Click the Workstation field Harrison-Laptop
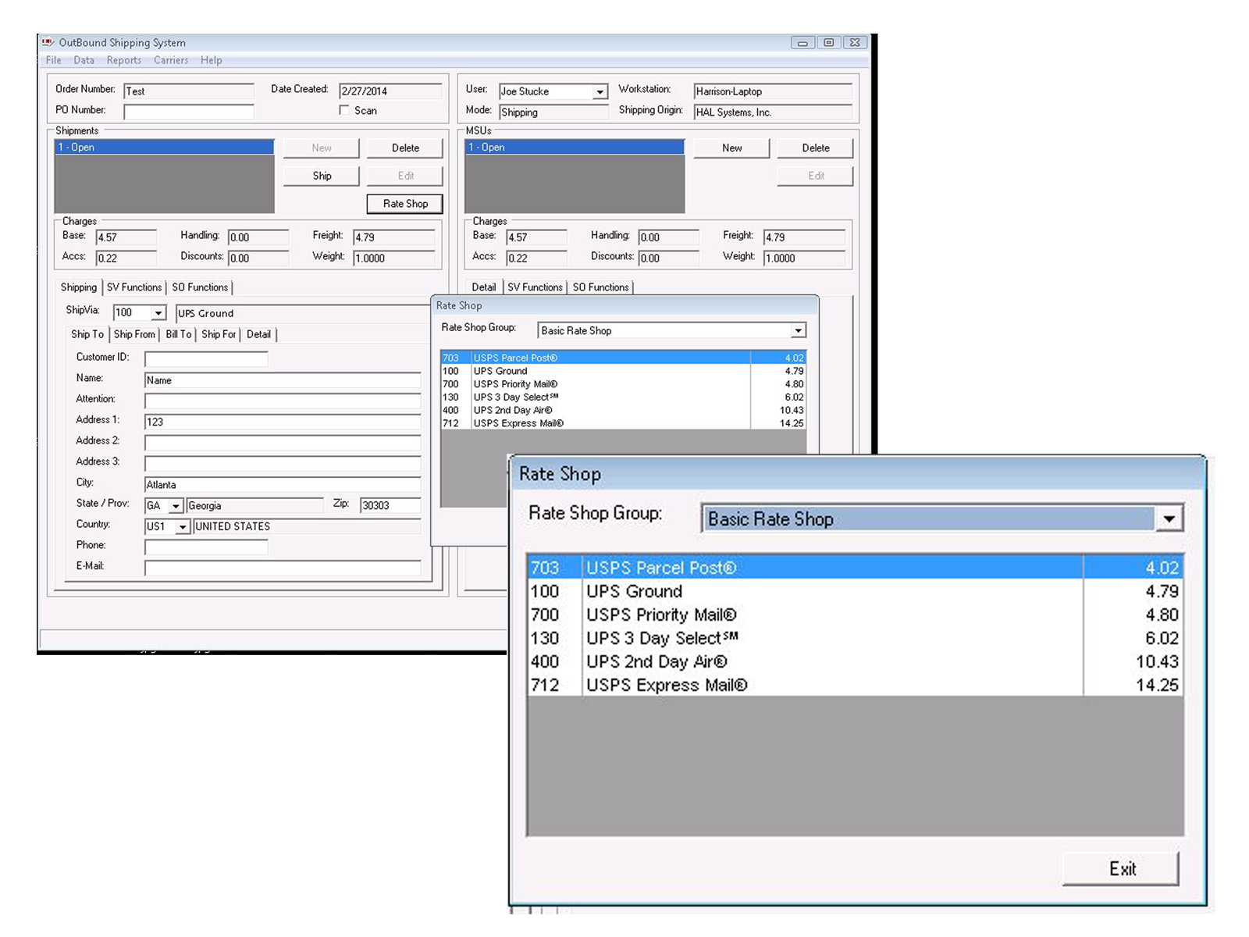Viewport: 1249px width, 937px height. (773, 91)
